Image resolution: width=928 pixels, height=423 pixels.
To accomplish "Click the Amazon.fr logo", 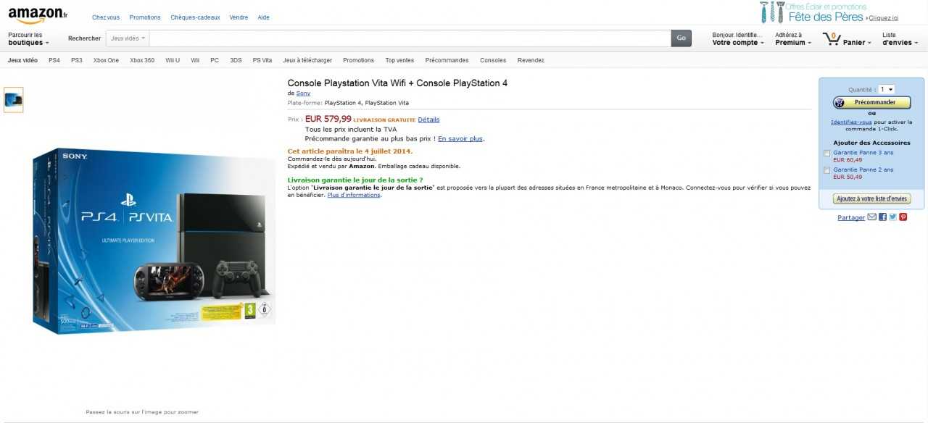I will pos(38,15).
